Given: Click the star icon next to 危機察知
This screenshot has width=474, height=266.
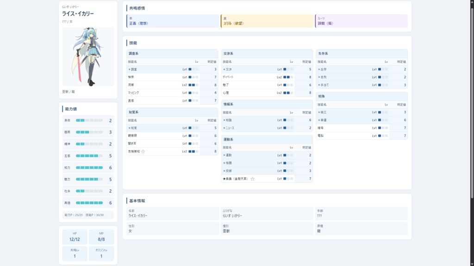Looking at the screenshot, I should click(x=143, y=151).
